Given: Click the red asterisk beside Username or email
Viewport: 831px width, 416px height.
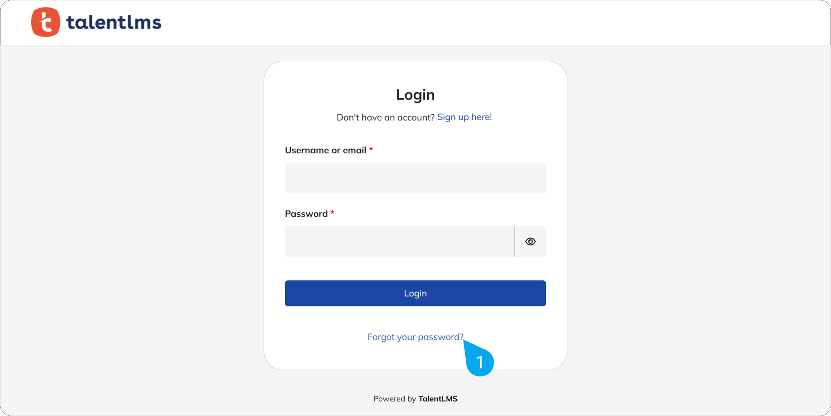Looking at the screenshot, I should (x=371, y=149).
